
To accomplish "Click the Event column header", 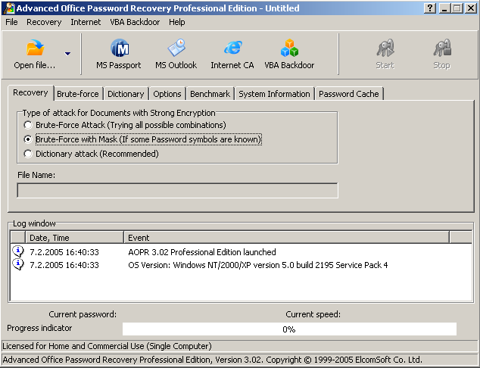I will pos(286,238).
